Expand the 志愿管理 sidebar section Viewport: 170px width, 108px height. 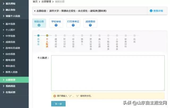tap(14, 80)
